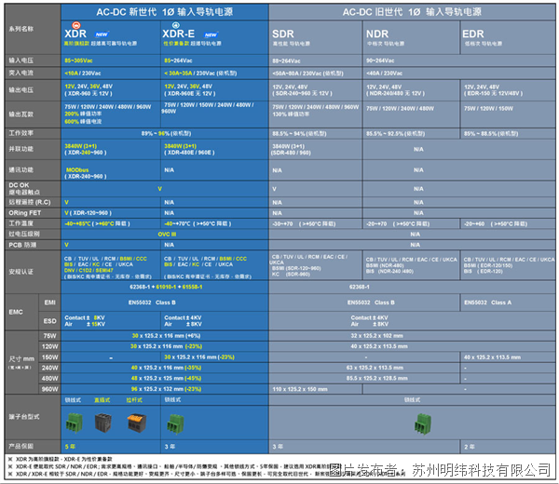Select the orange lever terminal block image
Viewport: 559px width, 484px height.
click(x=137, y=423)
